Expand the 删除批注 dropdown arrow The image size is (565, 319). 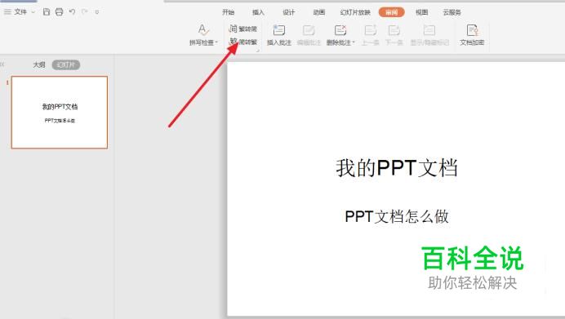[x=354, y=42]
